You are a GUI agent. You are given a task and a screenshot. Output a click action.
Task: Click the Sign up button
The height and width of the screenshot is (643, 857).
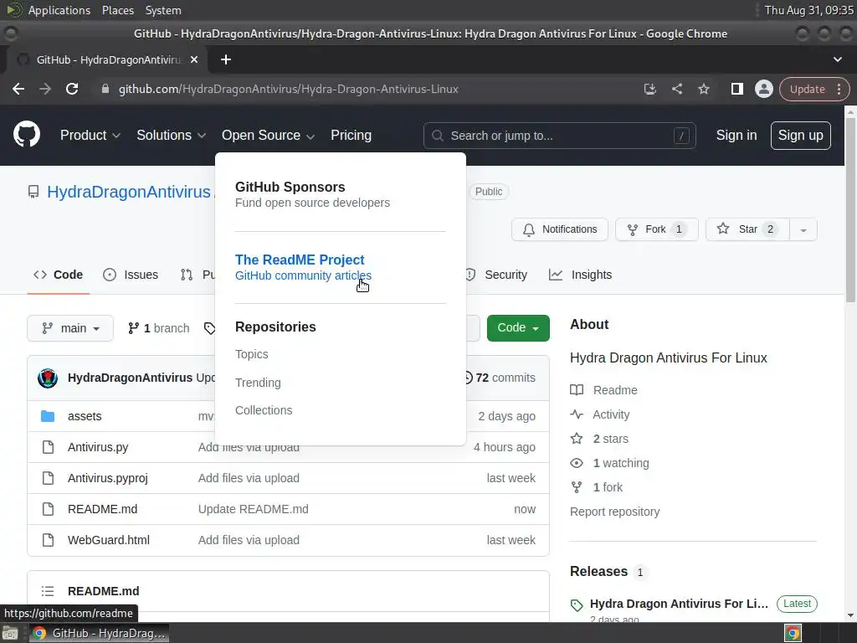[801, 135]
